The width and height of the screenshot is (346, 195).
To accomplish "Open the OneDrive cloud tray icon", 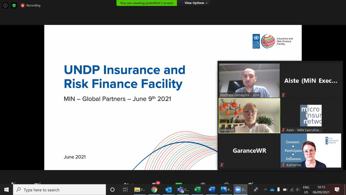I will click(272, 190).
